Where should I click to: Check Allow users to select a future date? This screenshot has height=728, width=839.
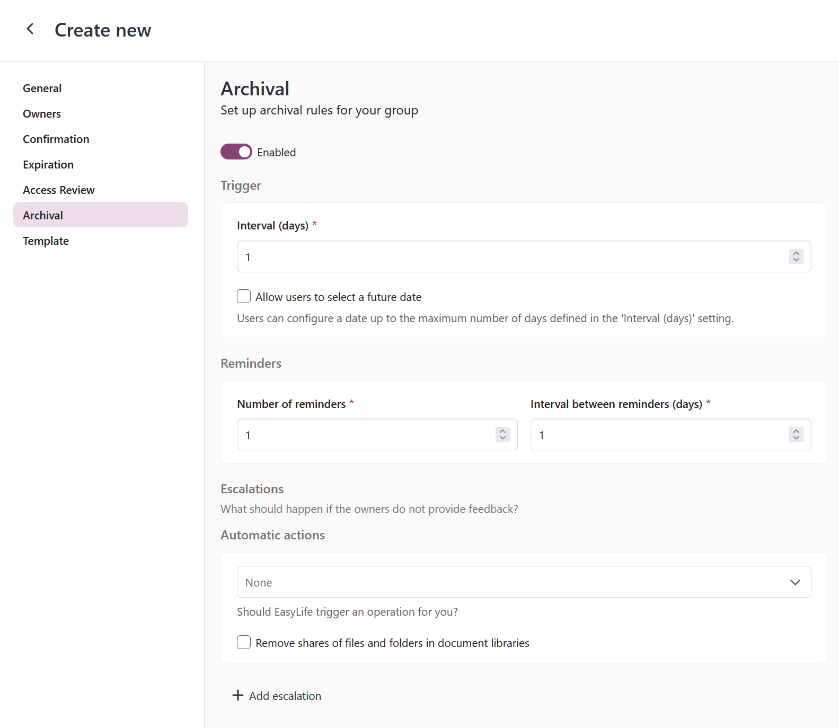[244, 296]
